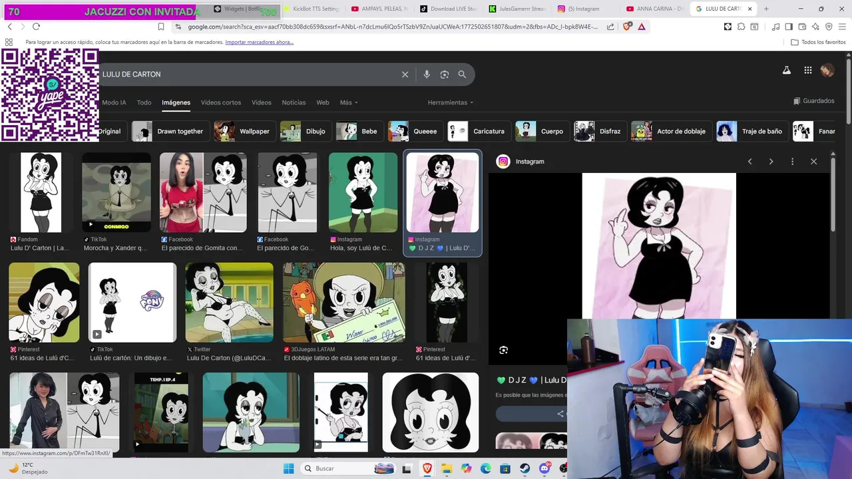Switch to ANNA CARINA YouTube tab
Screen dimensions: 852x479
coord(655,9)
